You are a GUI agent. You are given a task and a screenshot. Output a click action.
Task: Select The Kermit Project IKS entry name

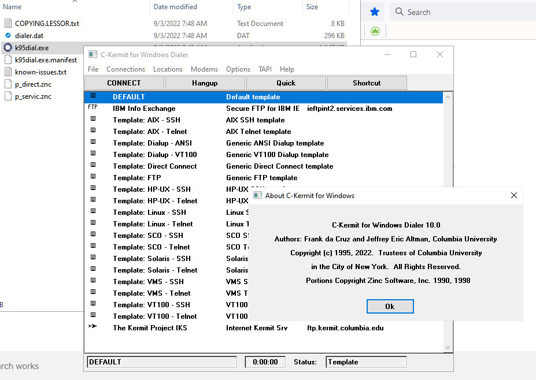pos(150,328)
